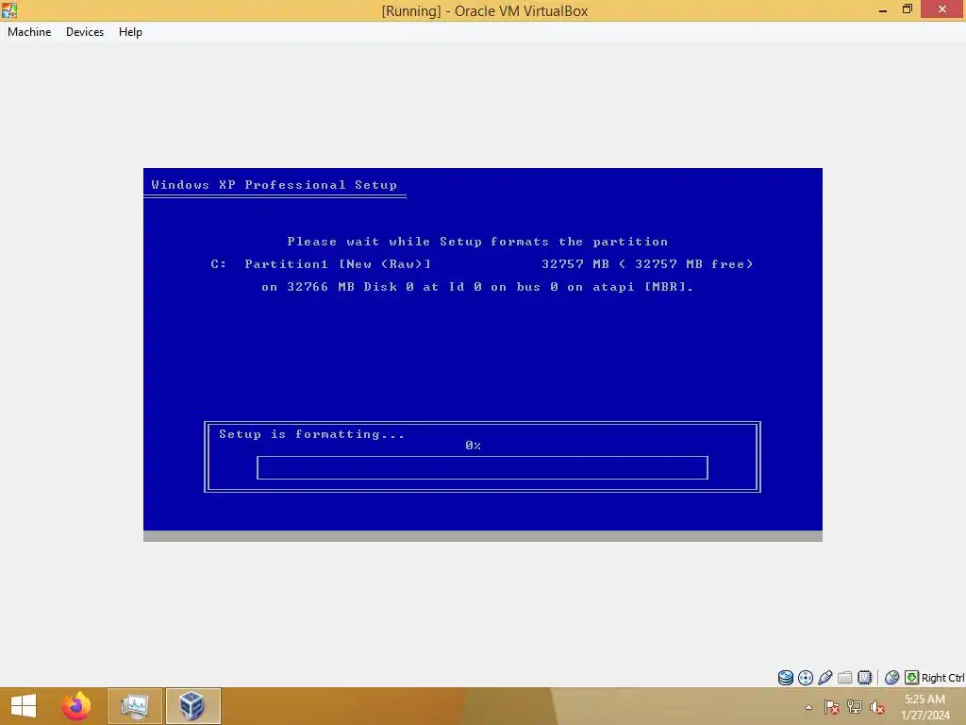Click the muted volume tray icon
The image size is (966, 725).
pyautogui.click(x=877, y=707)
